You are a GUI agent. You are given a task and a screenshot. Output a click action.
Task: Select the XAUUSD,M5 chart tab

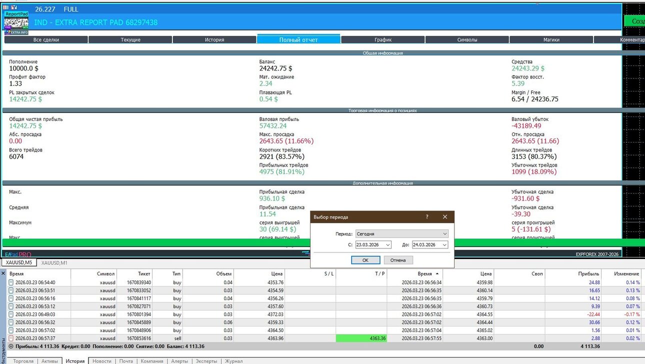click(18, 262)
